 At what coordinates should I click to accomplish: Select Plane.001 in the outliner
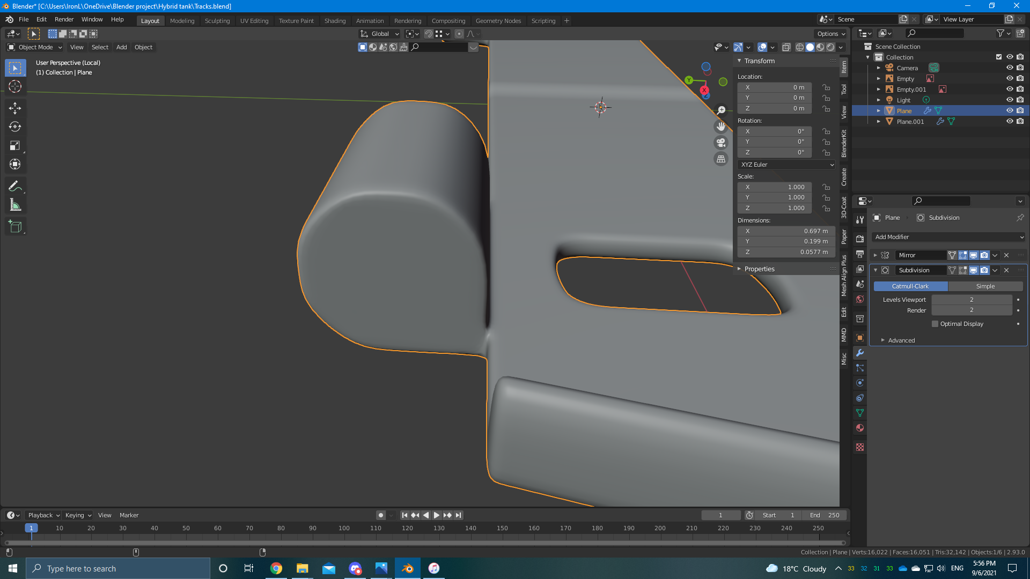point(910,122)
